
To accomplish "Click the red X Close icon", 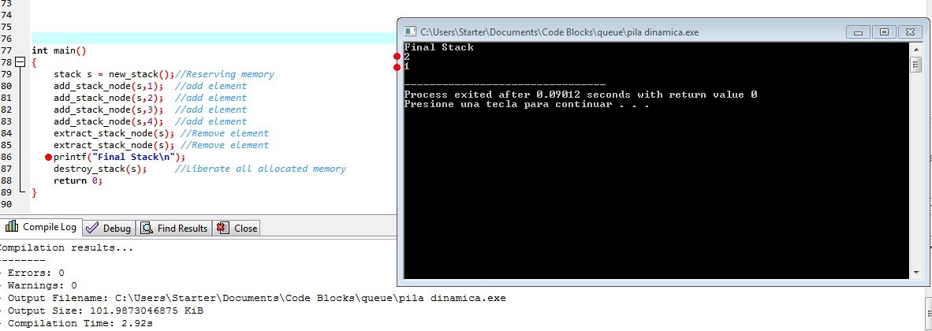I will 223,229.
